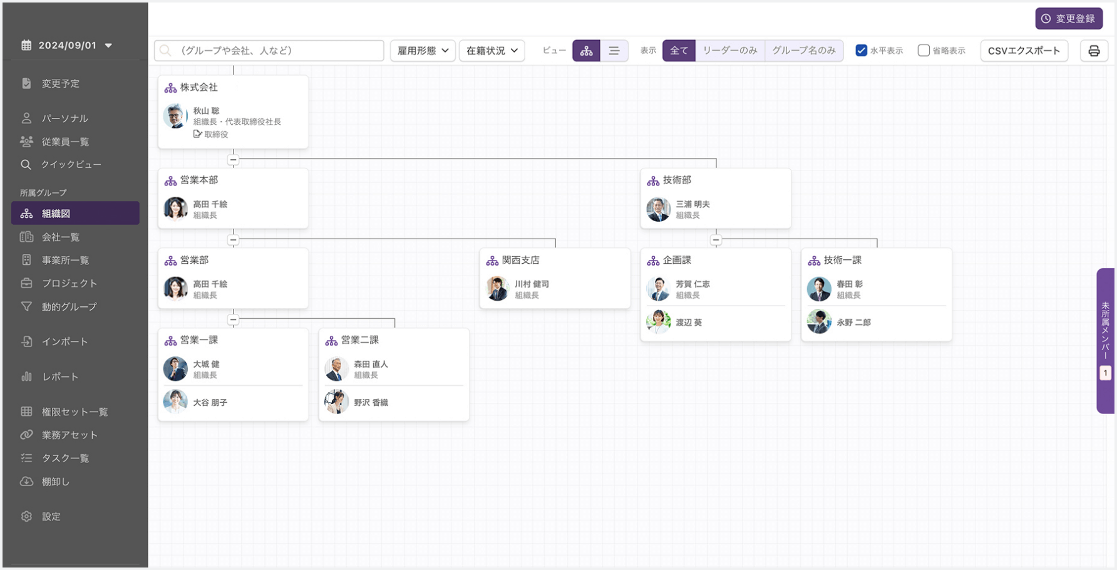Click the CSVエクスポート button
The image size is (1117, 570).
pos(1024,50)
